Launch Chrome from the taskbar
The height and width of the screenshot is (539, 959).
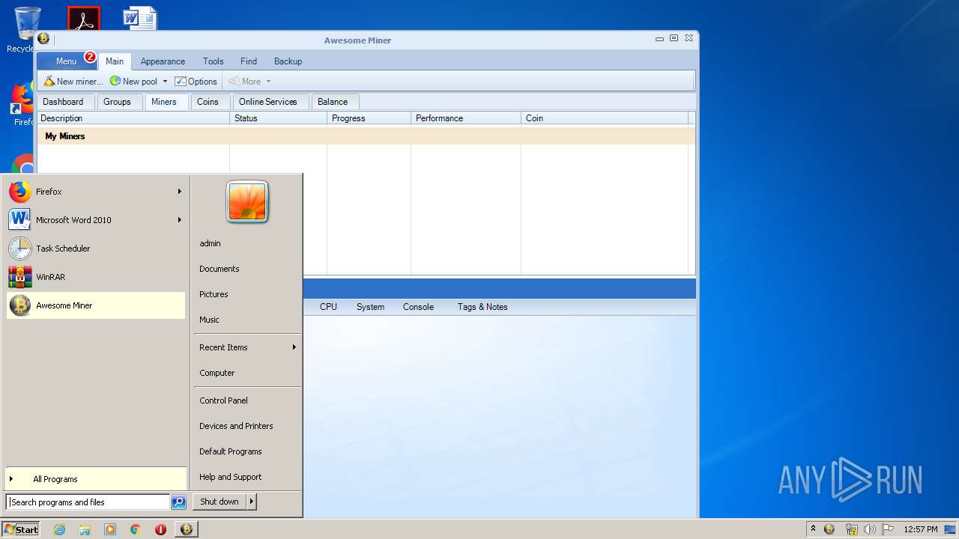click(x=135, y=529)
